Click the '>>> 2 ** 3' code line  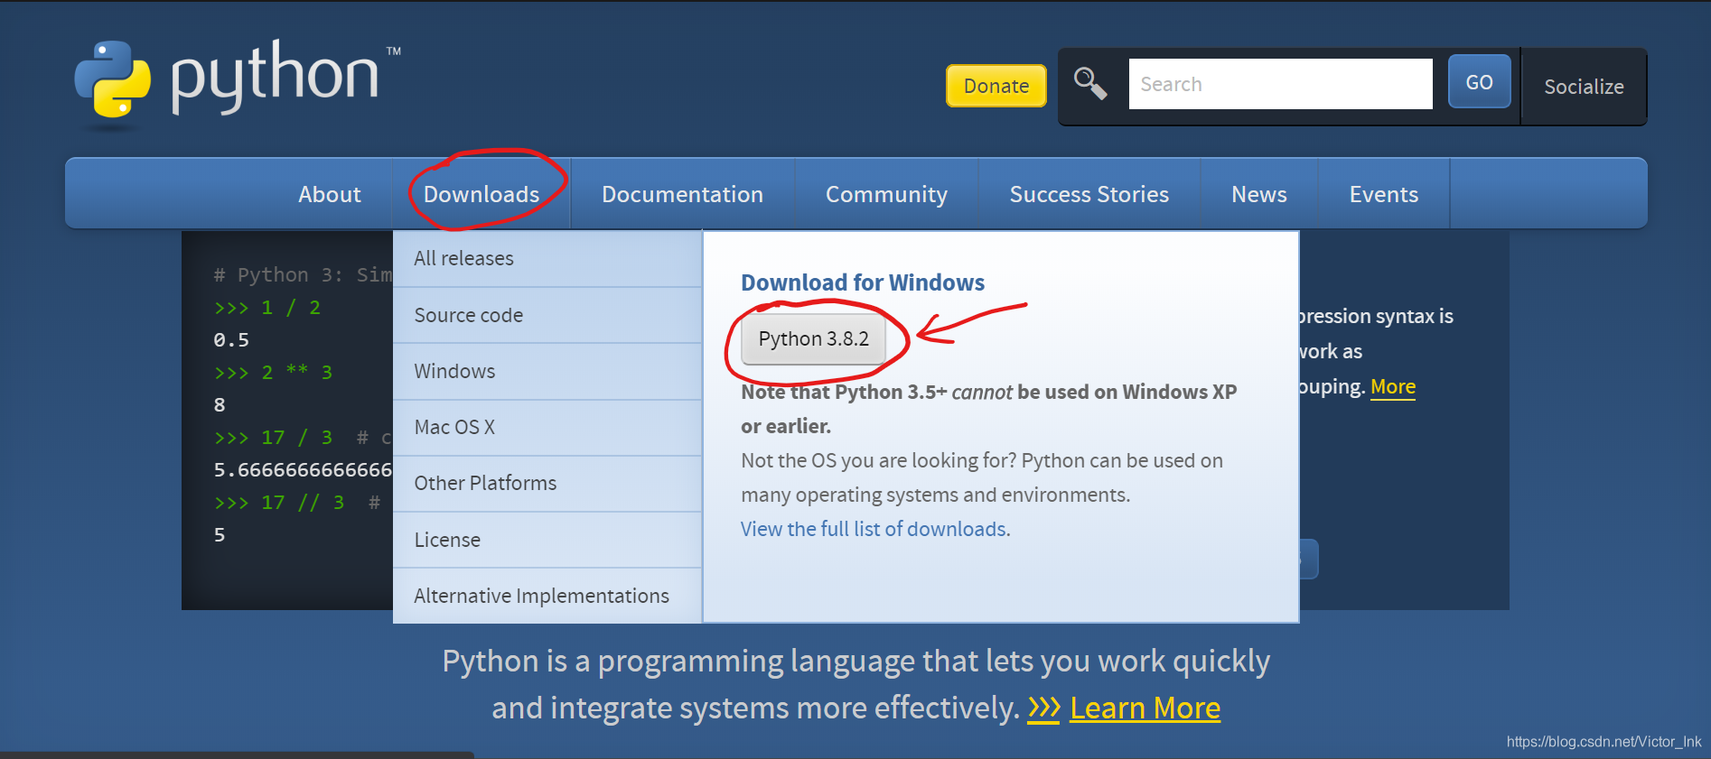tap(273, 373)
